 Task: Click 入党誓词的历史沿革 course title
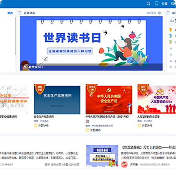pos(148,116)
